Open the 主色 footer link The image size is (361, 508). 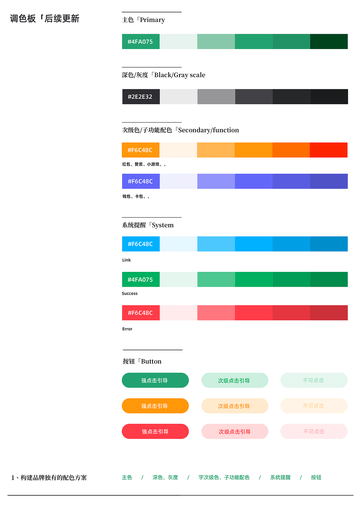[127, 477]
